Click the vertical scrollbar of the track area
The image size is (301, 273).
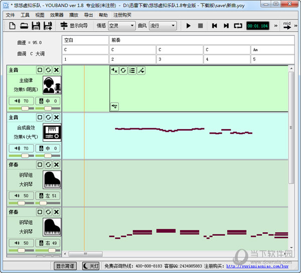point(291,128)
